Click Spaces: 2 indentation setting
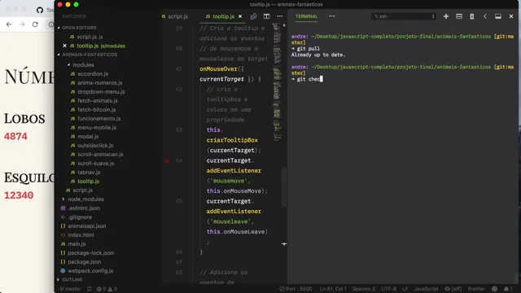521x293 pixels. pos(364,289)
